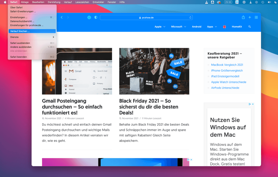Select Verlauf löschen menu entry
The width and height of the screenshot is (278, 177).
pyautogui.click(x=32, y=31)
